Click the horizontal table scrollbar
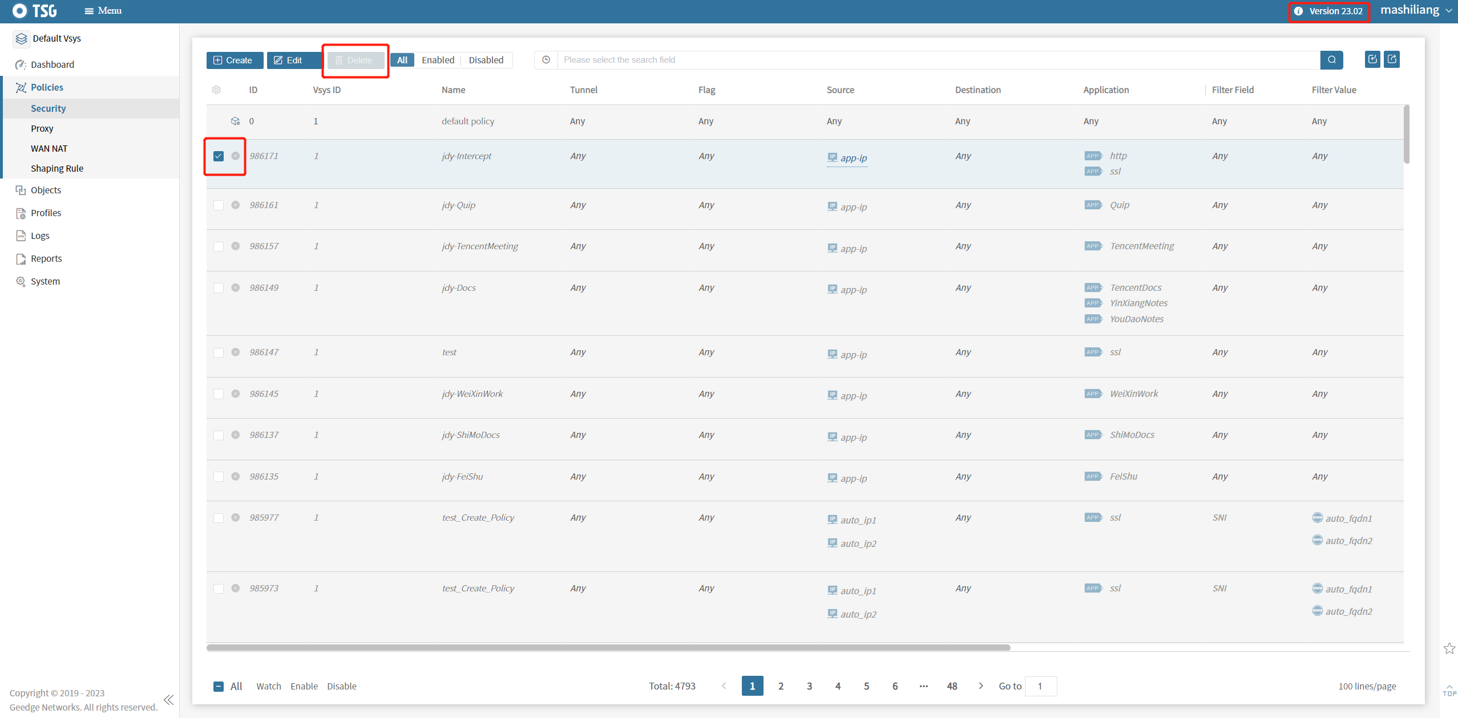The image size is (1458, 718). [608, 647]
